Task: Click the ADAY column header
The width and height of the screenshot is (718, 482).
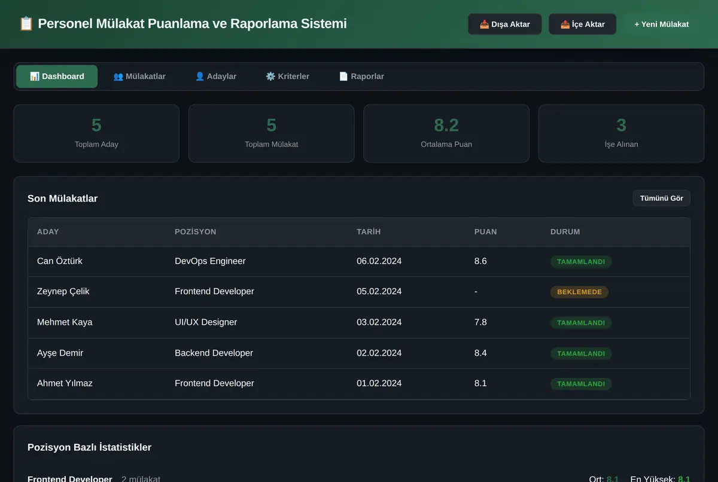Action: click(x=48, y=232)
